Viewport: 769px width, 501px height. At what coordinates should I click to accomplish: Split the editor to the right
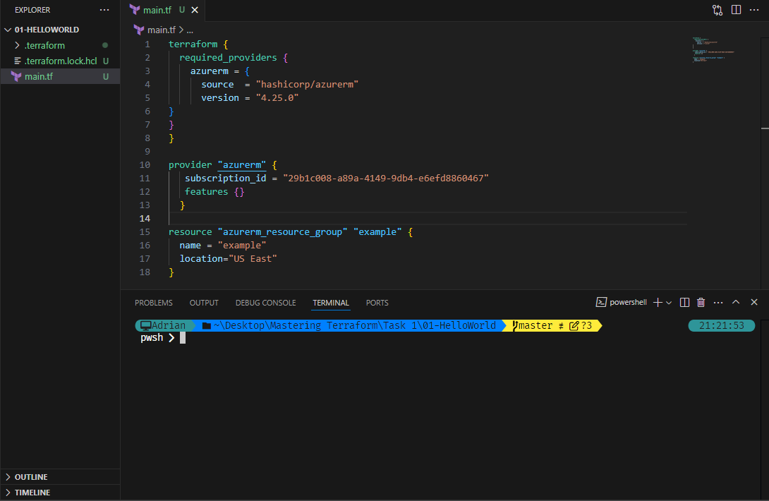pos(736,10)
